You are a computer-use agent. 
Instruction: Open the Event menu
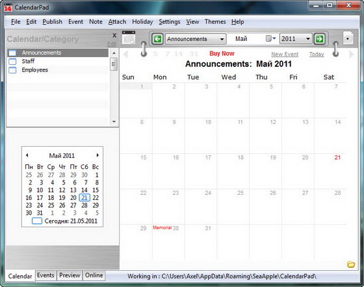(75, 22)
